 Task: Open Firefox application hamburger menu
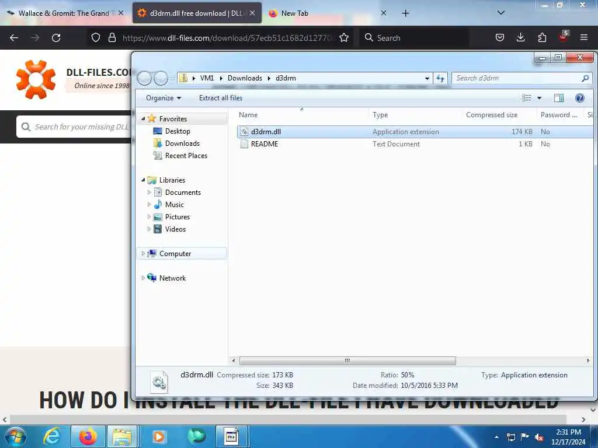pyautogui.click(x=584, y=37)
